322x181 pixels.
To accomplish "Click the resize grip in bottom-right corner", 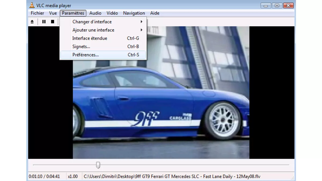I will (292, 178).
